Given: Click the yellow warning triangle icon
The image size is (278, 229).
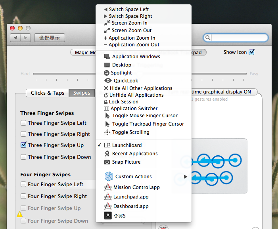Looking at the screenshot, I should click(x=19, y=214).
